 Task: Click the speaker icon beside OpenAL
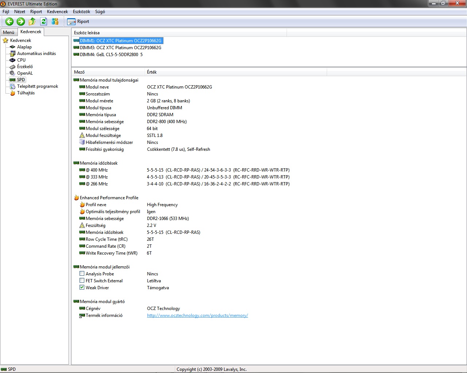tap(12, 73)
